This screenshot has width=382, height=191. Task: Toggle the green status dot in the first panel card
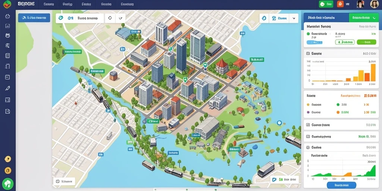pos(308,34)
